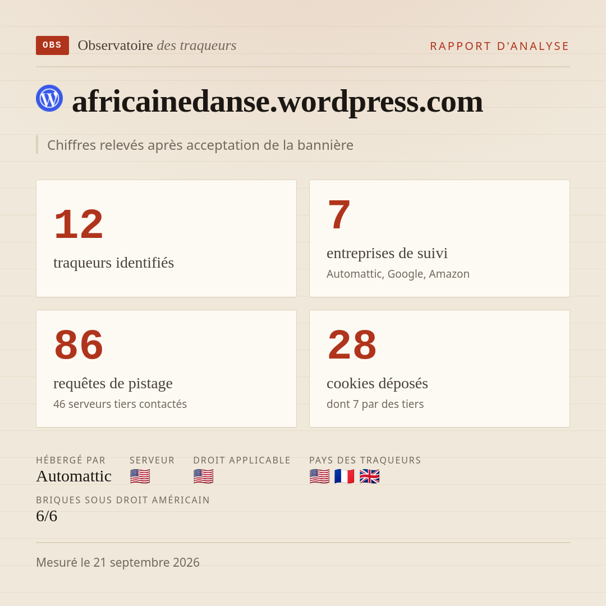Click the banner acceptance note text
606x606 pixels.
tap(200, 145)
